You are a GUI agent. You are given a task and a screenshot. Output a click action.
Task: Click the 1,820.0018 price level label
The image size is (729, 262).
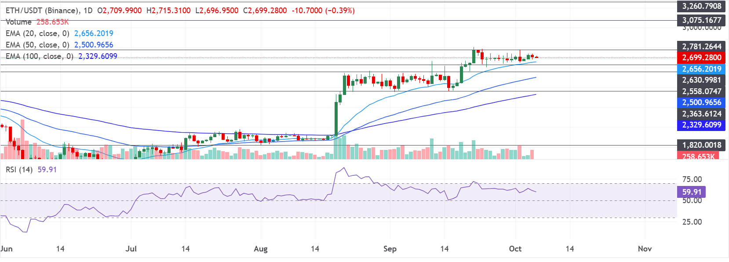click(702, 145)
